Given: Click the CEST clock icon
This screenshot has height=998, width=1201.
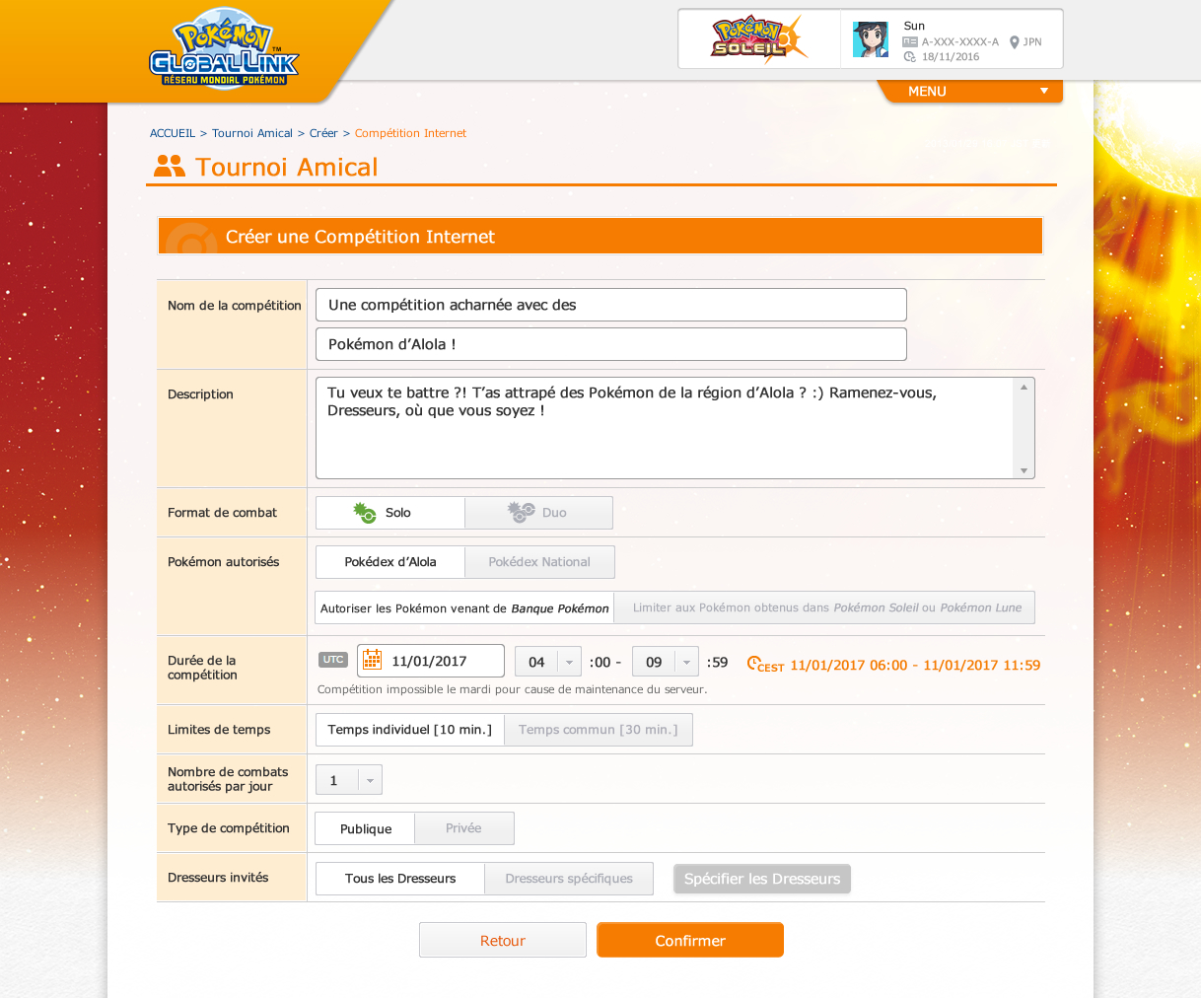Looking at the screenshot, I should 754,664.
